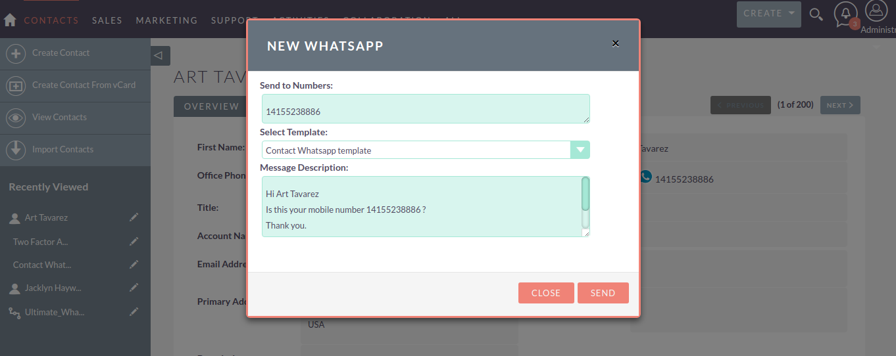Click the (1 of 200) record counter
Image resolution: width=896 pixels, height=356 pixels.
click(795, 104)
